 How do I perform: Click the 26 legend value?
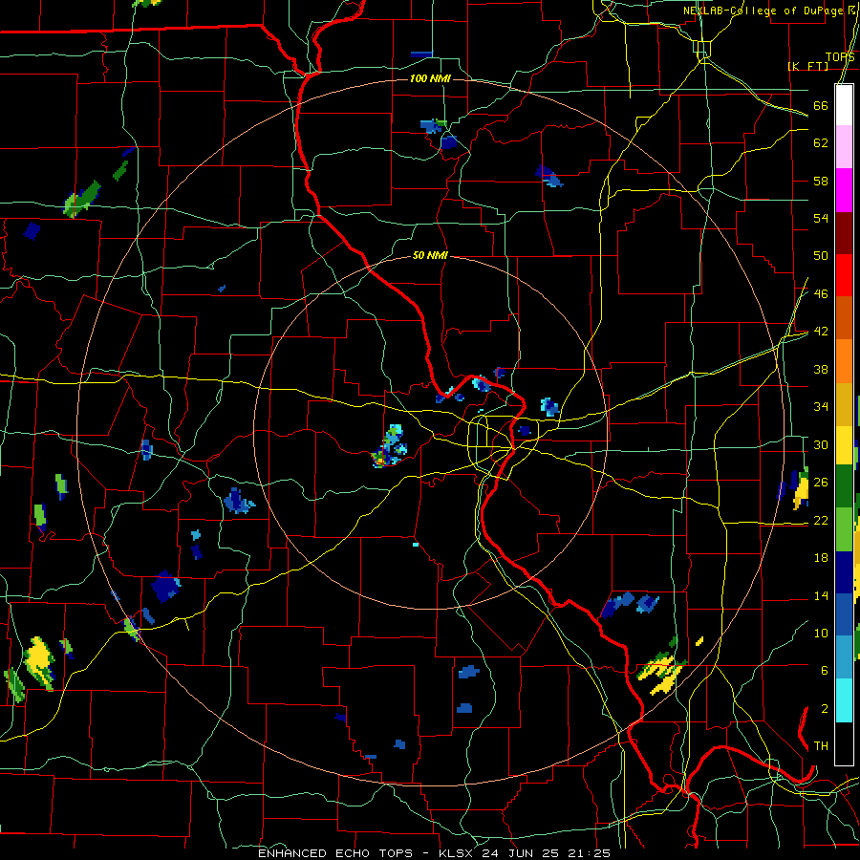(x=821, y=483)
